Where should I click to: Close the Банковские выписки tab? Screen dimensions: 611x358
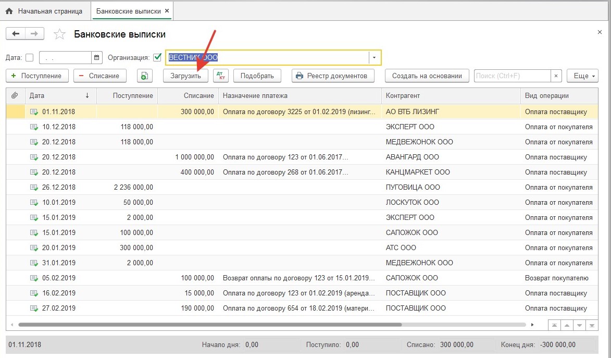(x=167, y=11)
